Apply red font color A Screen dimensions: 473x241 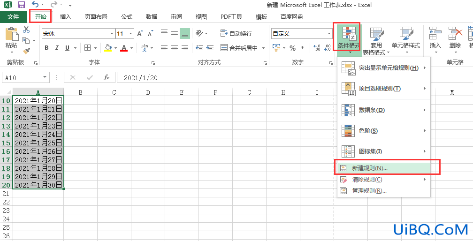pos(124,48)
